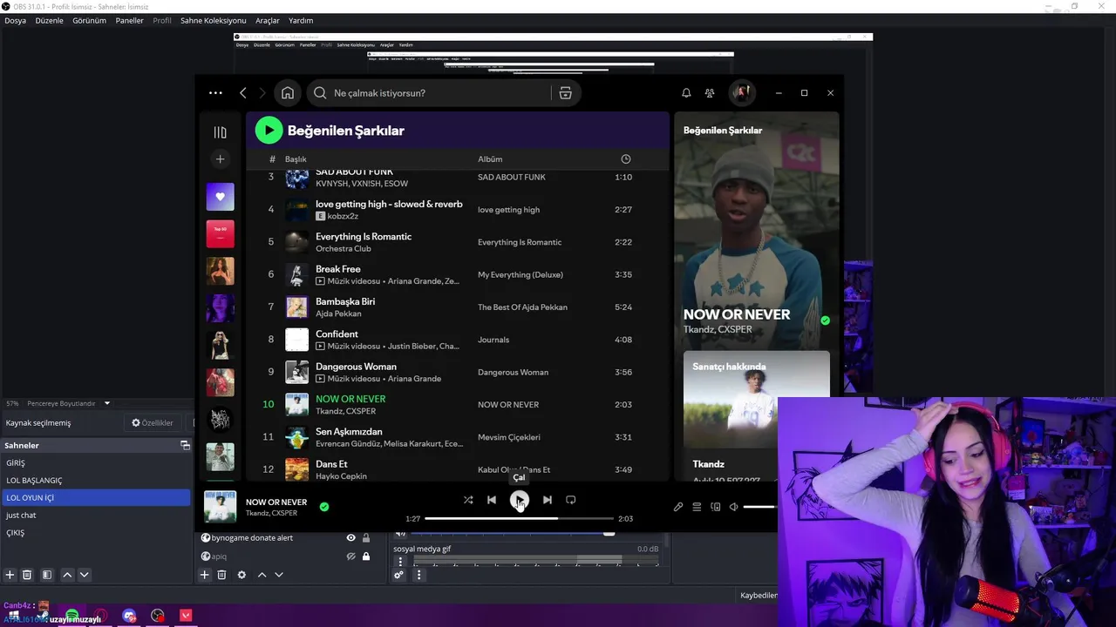Open the Spotify profile avatar menu
This screenshot has height=627, width=1116.
(x=742, y=92)
